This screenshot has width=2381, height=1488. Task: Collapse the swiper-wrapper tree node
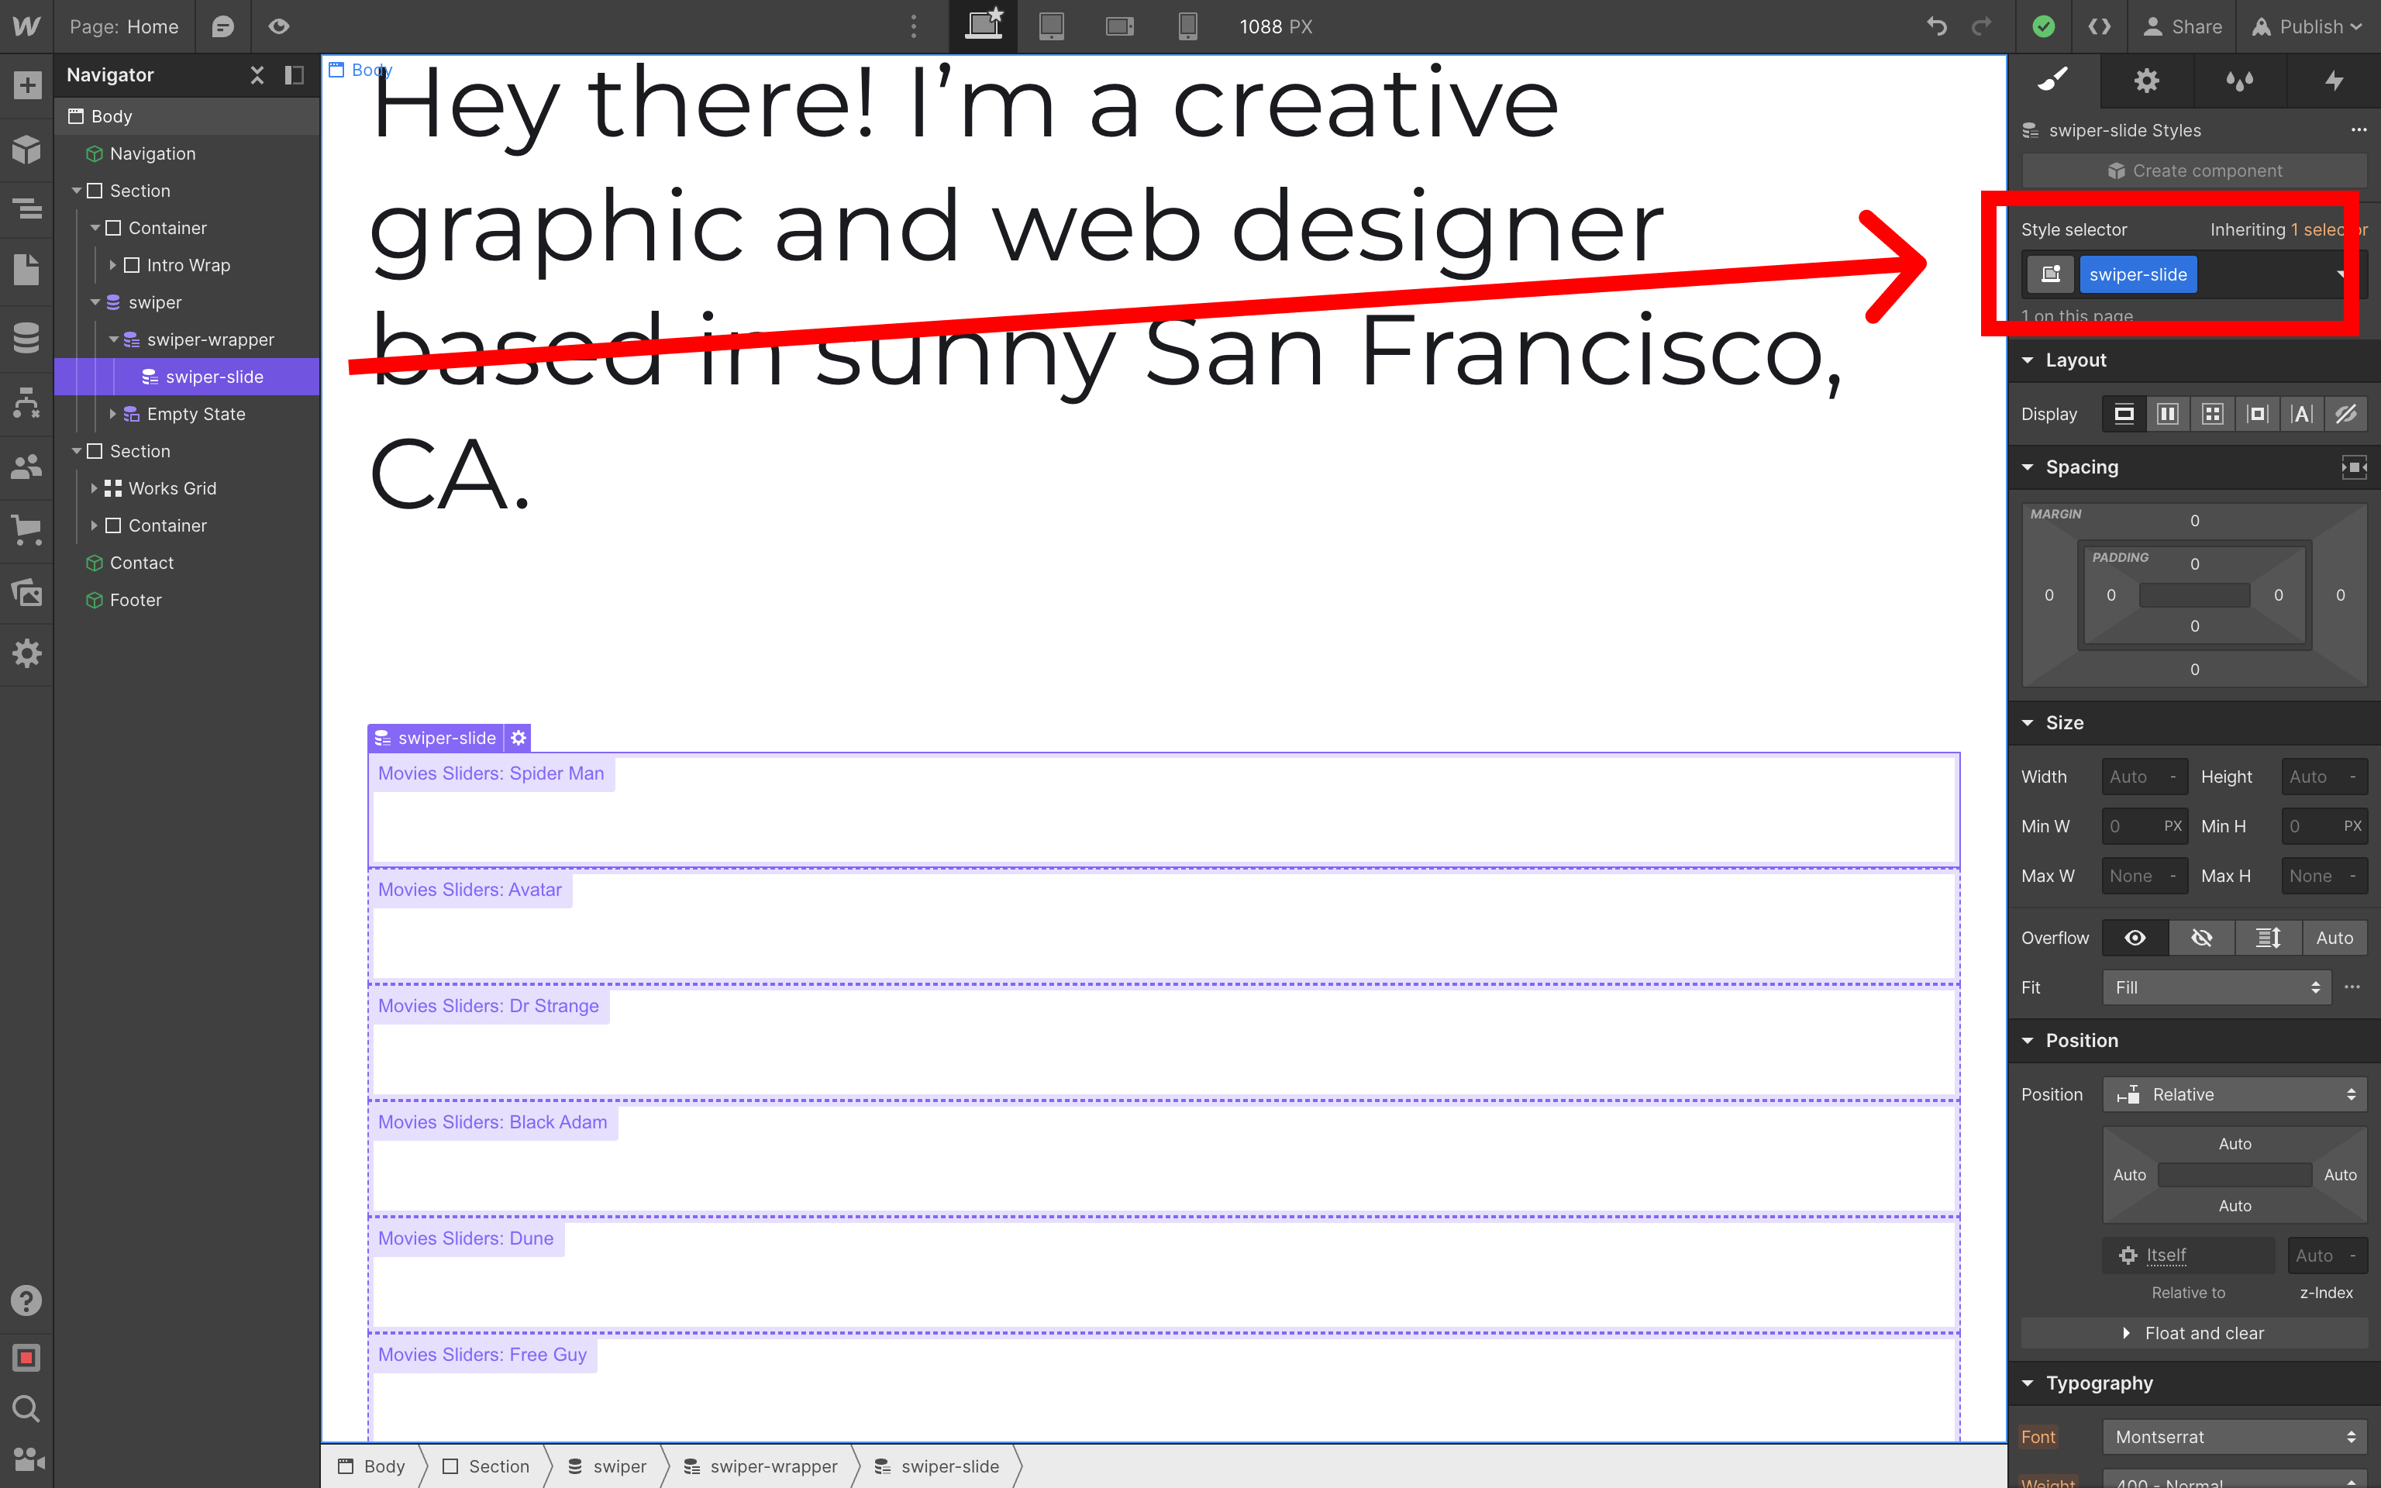[114, 339]
